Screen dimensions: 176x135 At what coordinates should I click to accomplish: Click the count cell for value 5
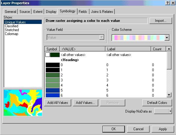pyautogui.click(x=153, y=90)
